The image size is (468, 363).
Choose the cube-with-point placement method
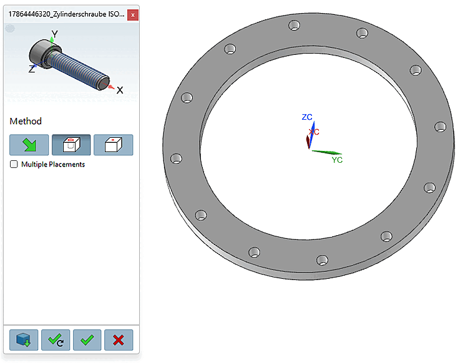pos(114,145)
